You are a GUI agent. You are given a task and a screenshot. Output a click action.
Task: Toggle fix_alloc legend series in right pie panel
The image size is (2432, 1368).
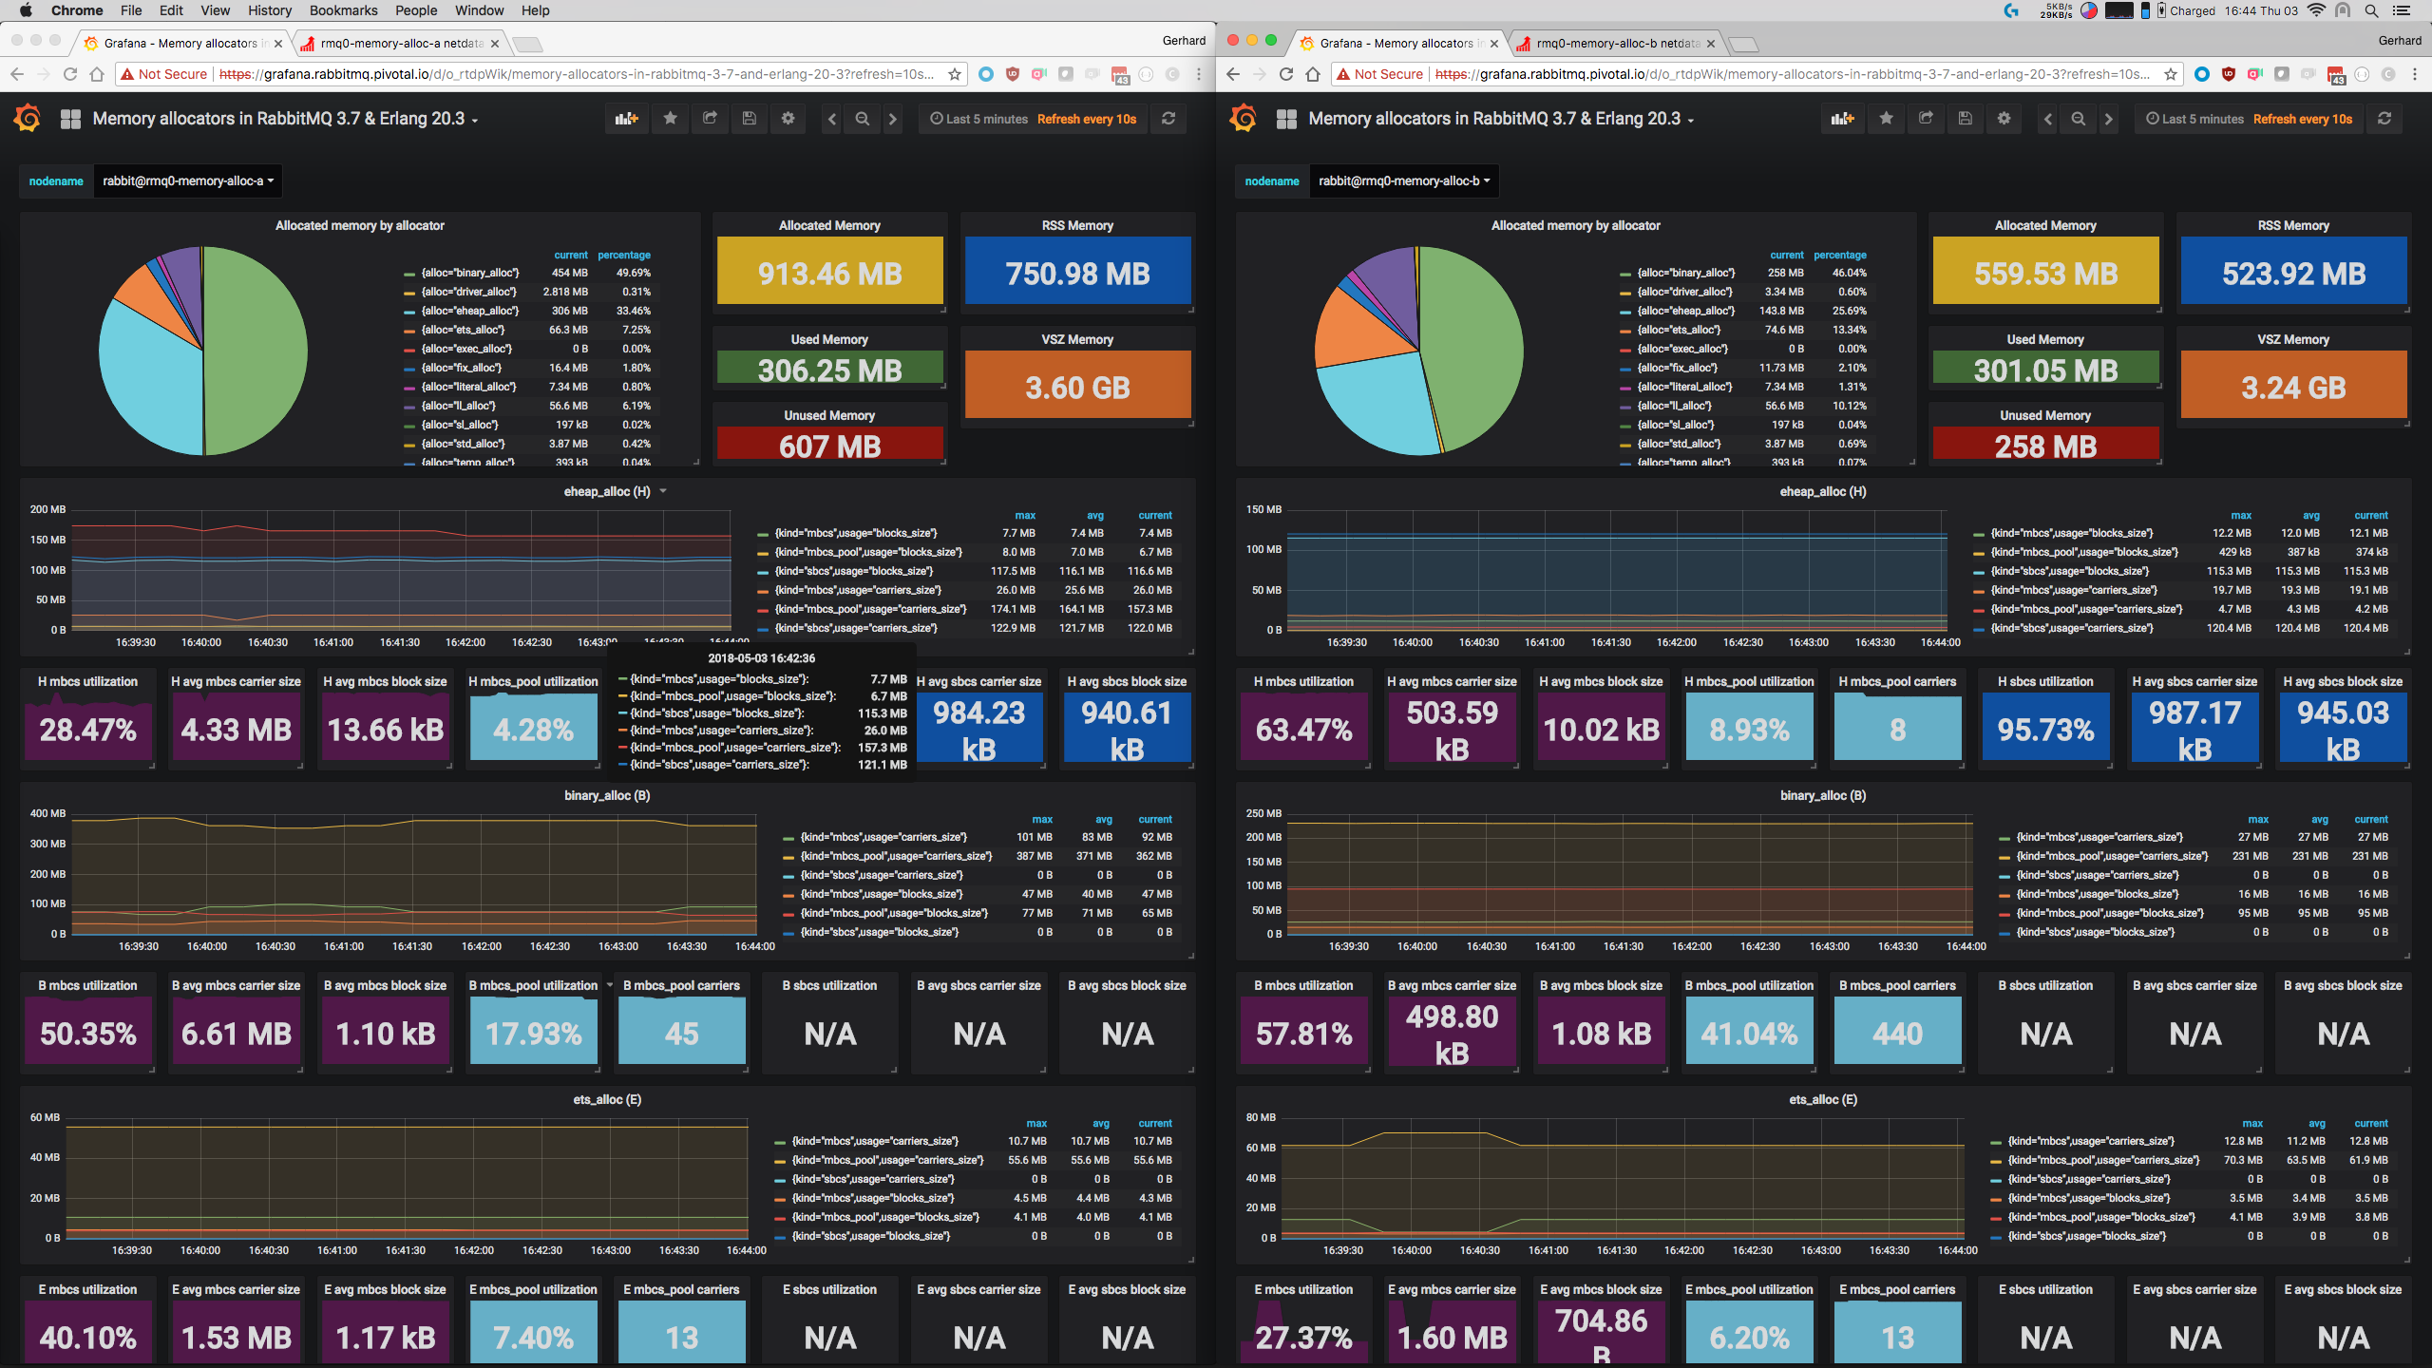[1677, 368]
